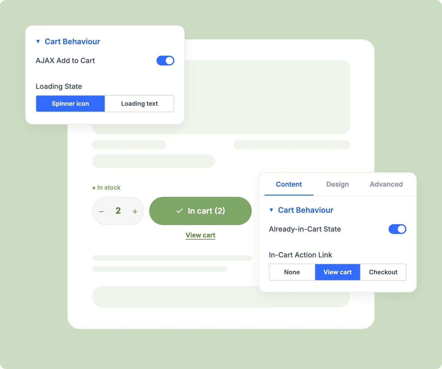Select the Loading text option

(139, 104)
